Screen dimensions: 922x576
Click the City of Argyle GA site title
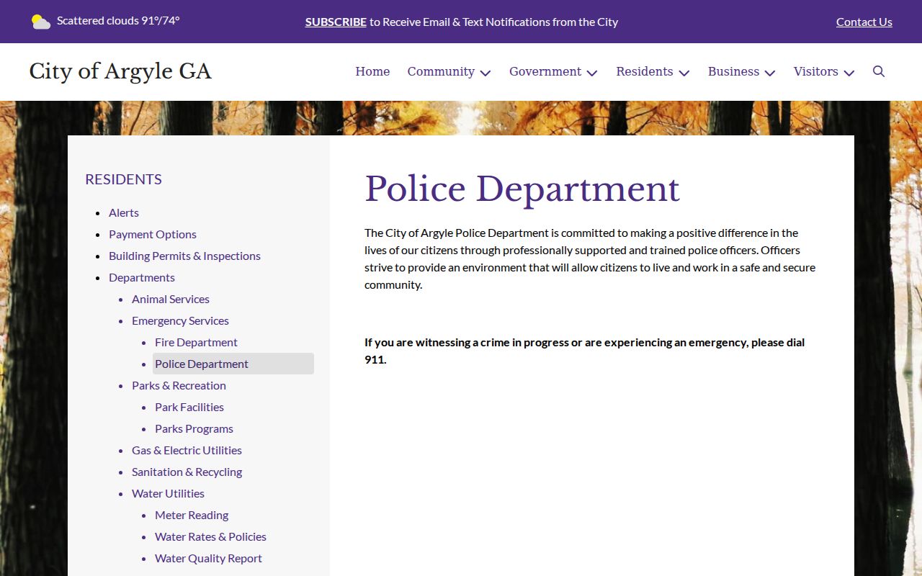pyautogui.click(x=120, y=71)
